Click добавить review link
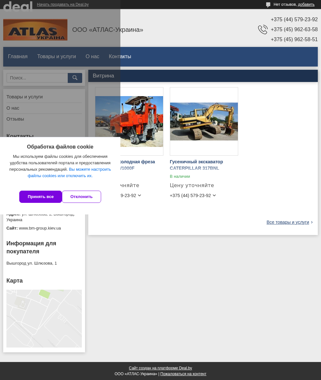 click(x=306, y=5)
